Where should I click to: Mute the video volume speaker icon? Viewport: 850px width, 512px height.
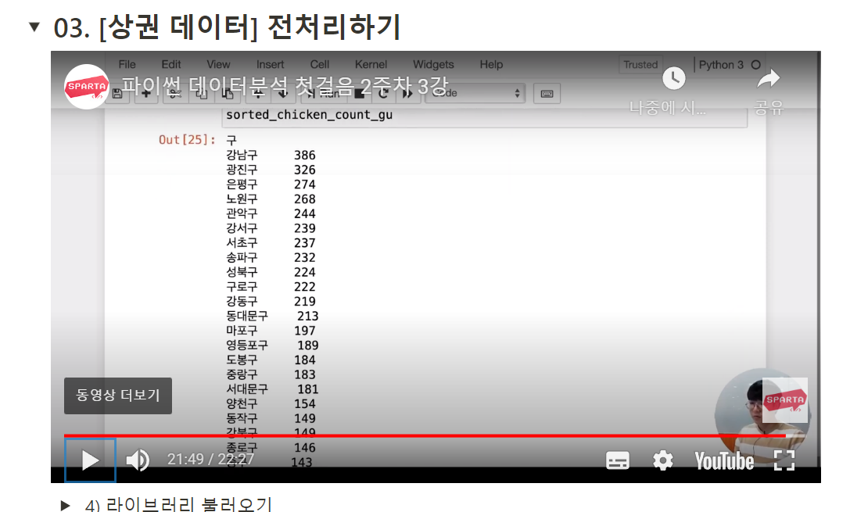pyautogui.click(x=138, y=460)
